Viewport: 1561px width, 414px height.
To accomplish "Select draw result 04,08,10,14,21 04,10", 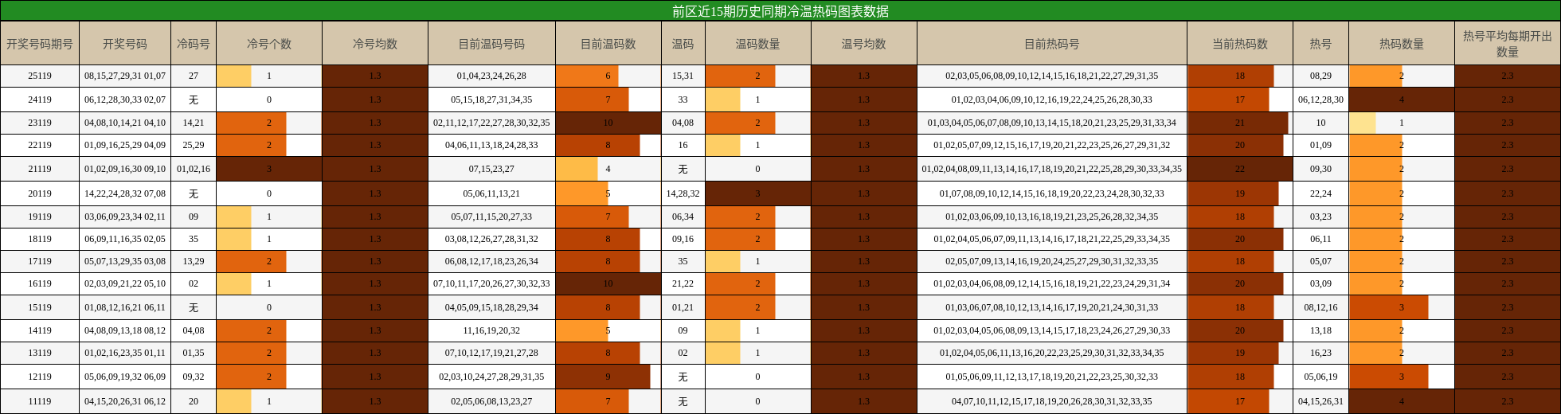I will [125, 123].
